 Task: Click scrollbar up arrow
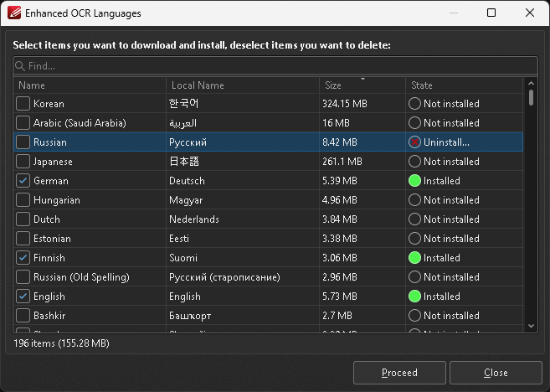pos(531,84)
